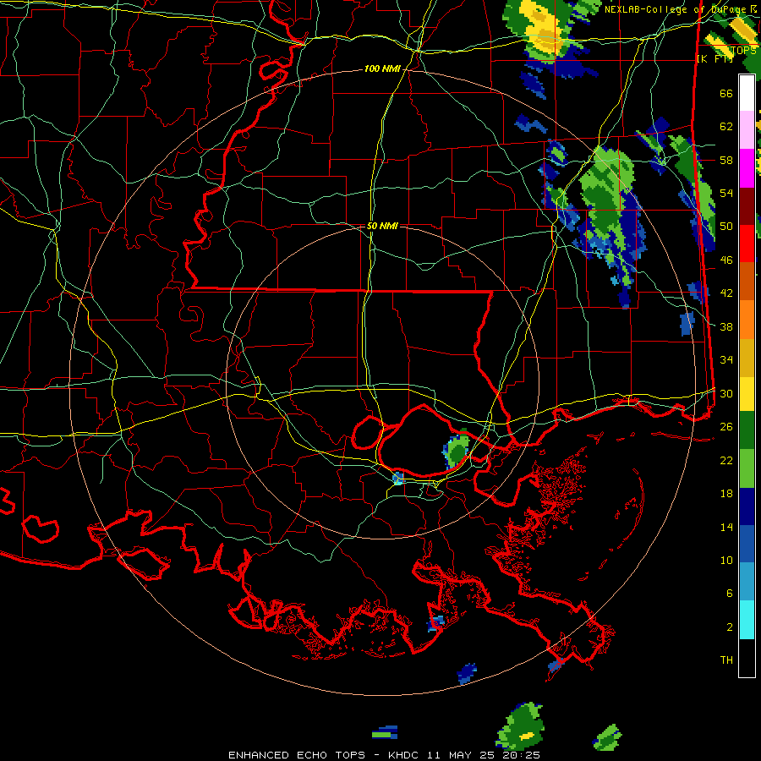Click the '62' value on the legend
This screenshot has width=761, height=761.
(726, 127)
